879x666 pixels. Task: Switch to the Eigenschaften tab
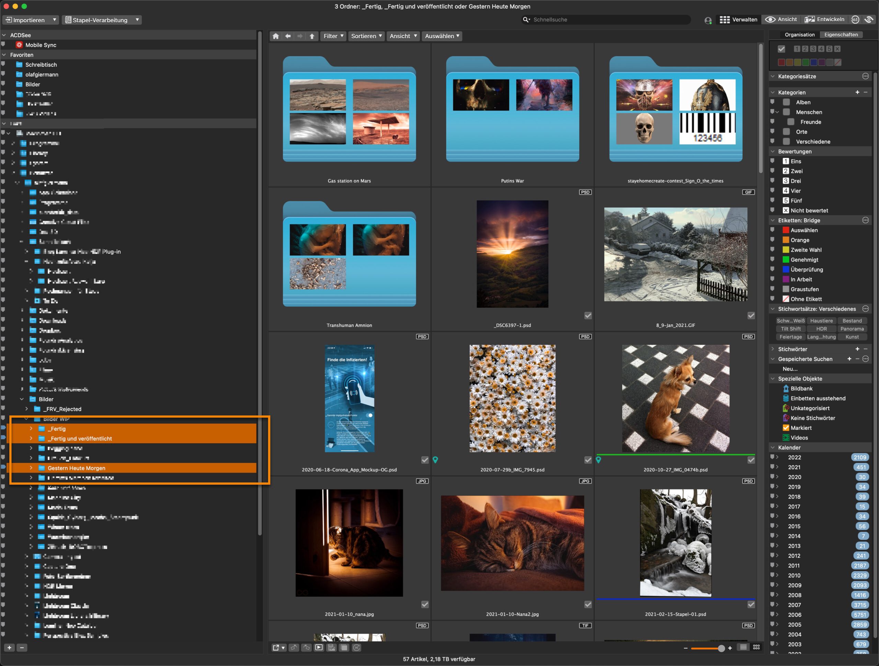[841, 35]
